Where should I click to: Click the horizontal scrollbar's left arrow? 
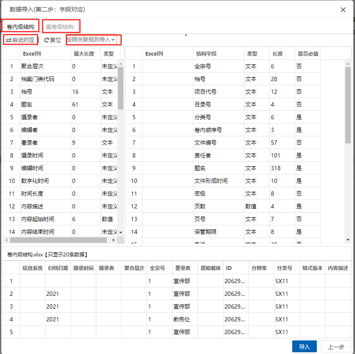[x=6, y=240]
